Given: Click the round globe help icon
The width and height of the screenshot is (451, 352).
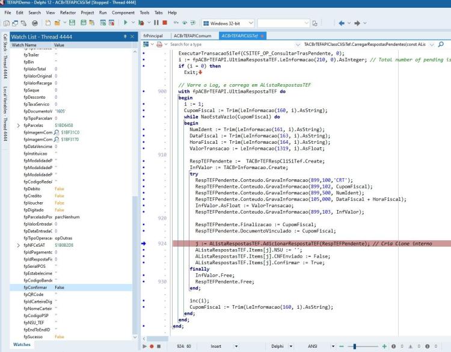Looking at the screenshot, I should tap(35, 23).
